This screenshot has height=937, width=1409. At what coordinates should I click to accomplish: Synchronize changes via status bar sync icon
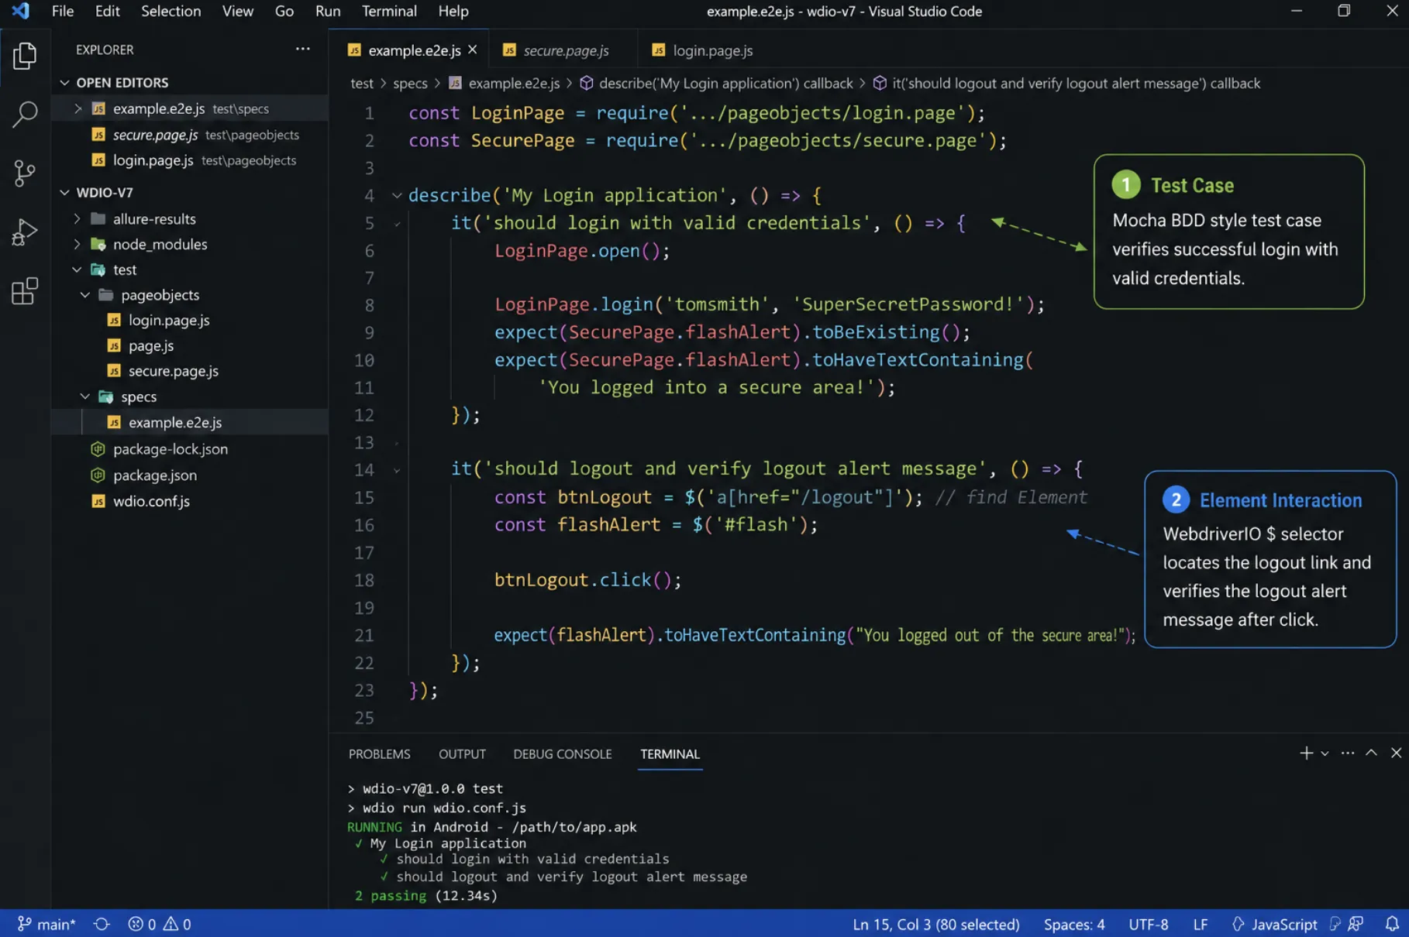pos(102,924)
